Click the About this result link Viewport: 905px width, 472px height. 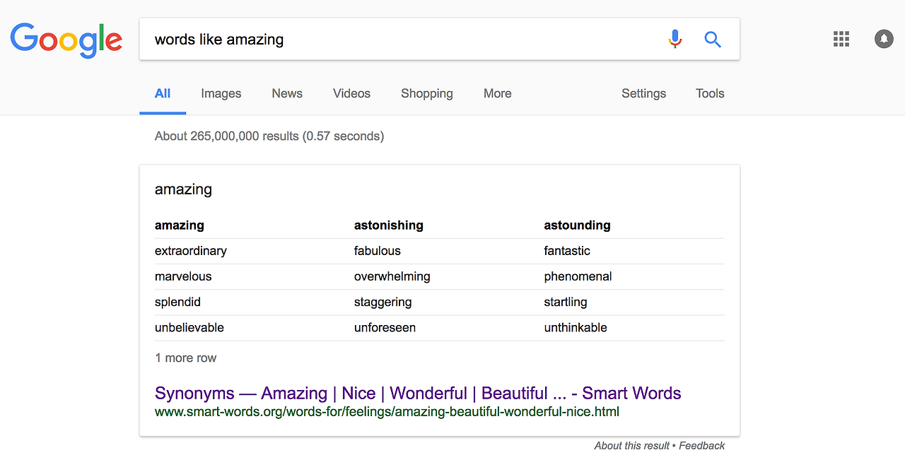[x=631, y=446]
